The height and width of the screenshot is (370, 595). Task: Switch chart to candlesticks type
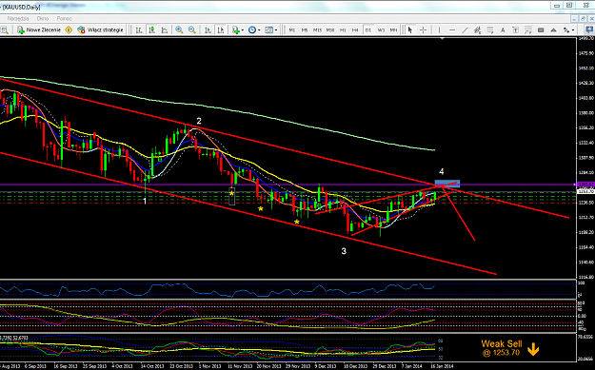point(151,29)
